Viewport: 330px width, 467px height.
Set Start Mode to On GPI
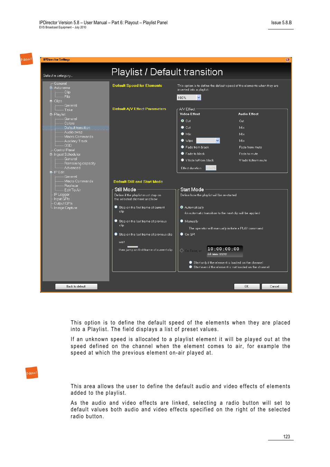point(182,234)
